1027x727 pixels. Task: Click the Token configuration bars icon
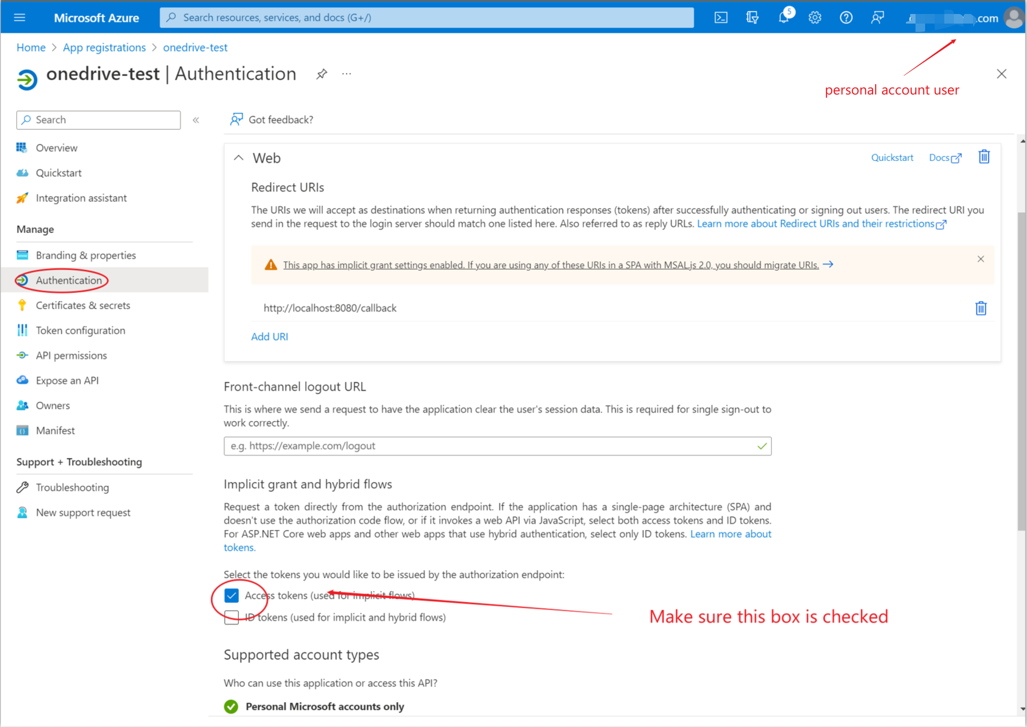[x=22, y=331]
